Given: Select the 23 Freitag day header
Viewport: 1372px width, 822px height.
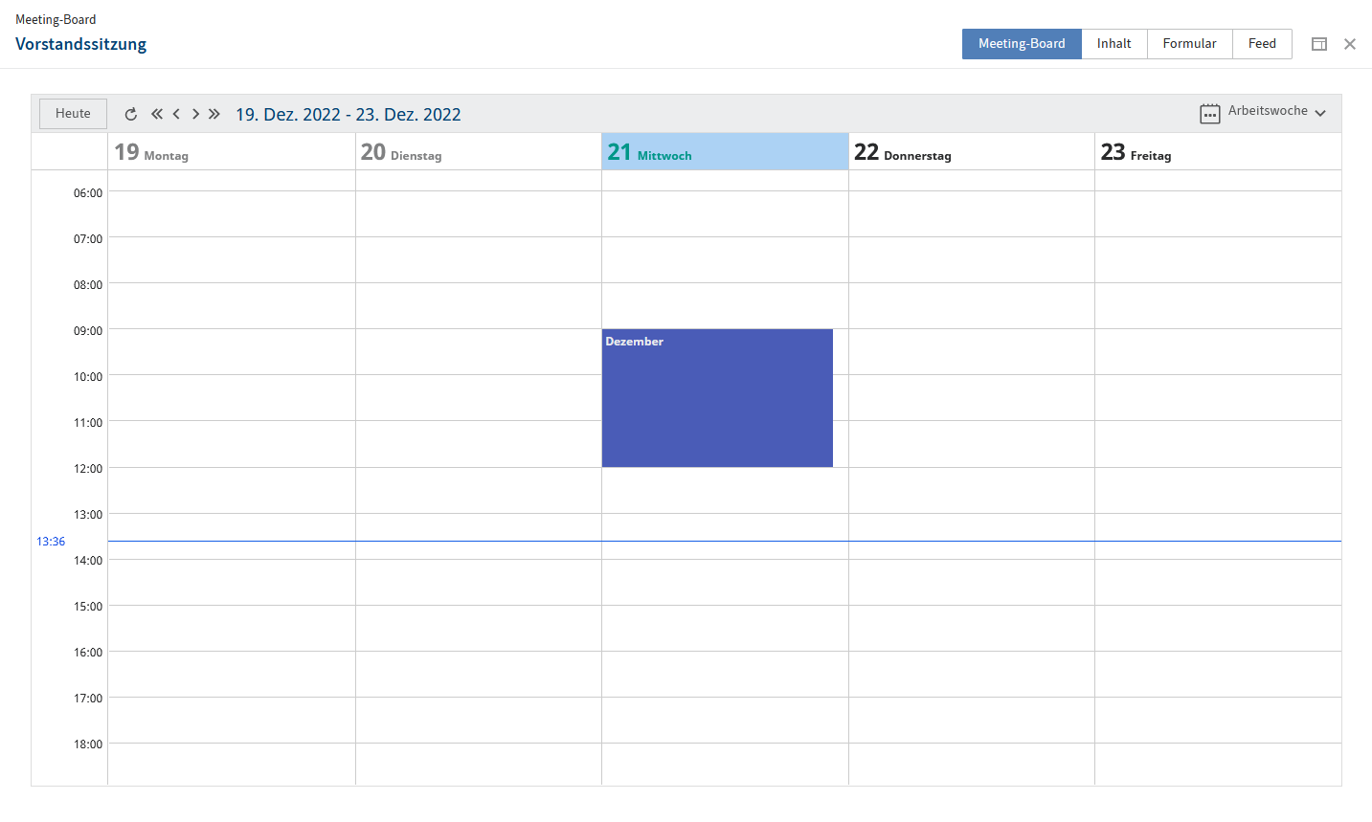Looking at the screenshot, I should point(1218,152).
